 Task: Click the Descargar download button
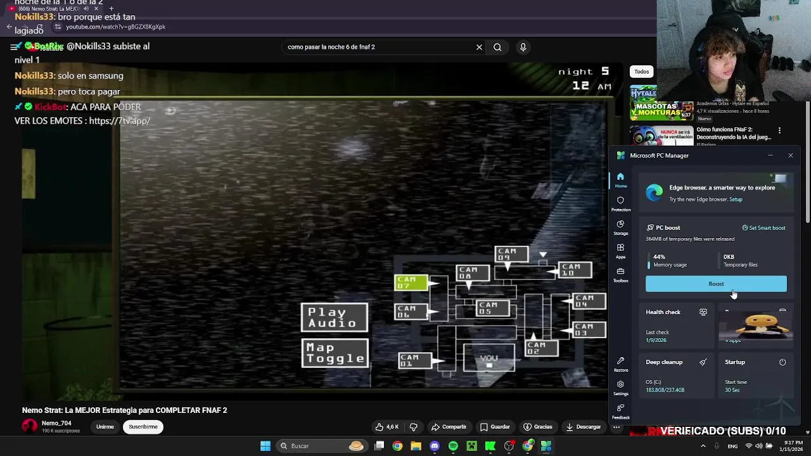584,427
